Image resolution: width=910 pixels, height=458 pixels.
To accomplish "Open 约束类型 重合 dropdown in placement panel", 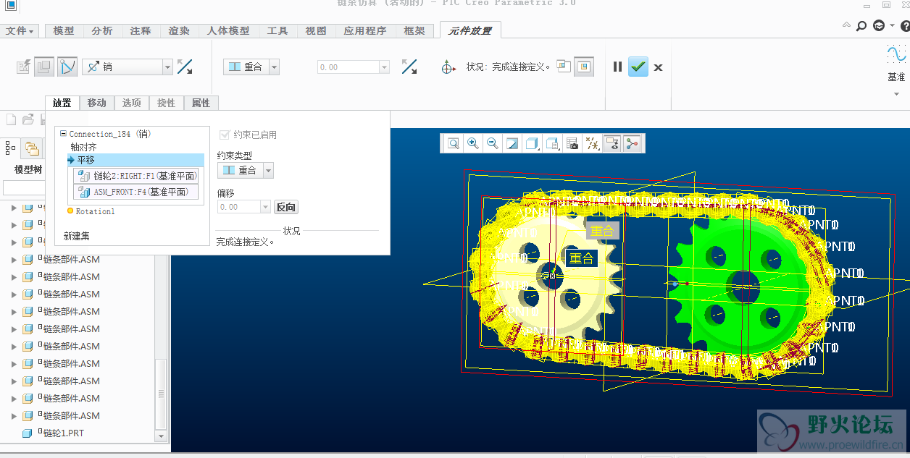I will 268,170.
